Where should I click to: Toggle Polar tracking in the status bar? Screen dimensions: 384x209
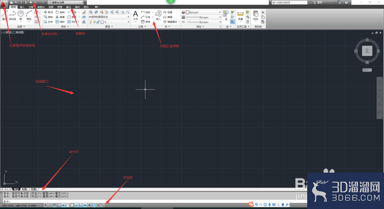[63, 205]
